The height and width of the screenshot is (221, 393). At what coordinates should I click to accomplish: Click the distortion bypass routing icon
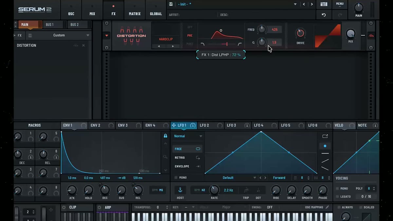(371, 35)
